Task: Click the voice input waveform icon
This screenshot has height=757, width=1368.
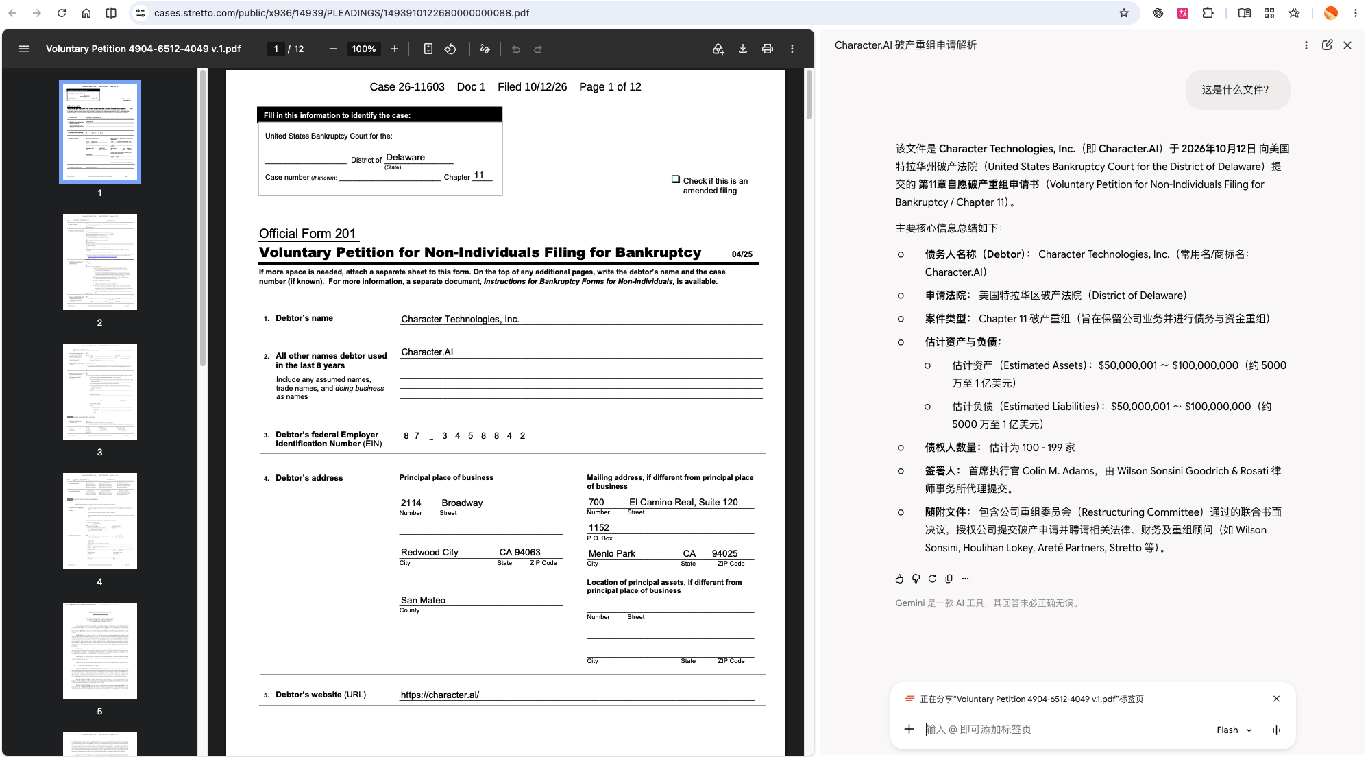Action: tap(1276, 730)
